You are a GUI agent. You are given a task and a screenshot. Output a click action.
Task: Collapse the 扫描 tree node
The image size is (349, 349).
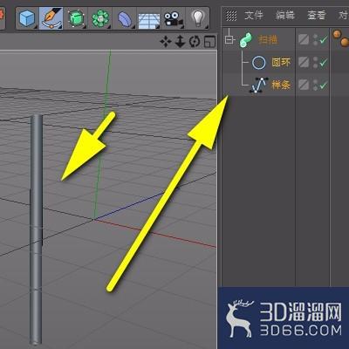229,39
